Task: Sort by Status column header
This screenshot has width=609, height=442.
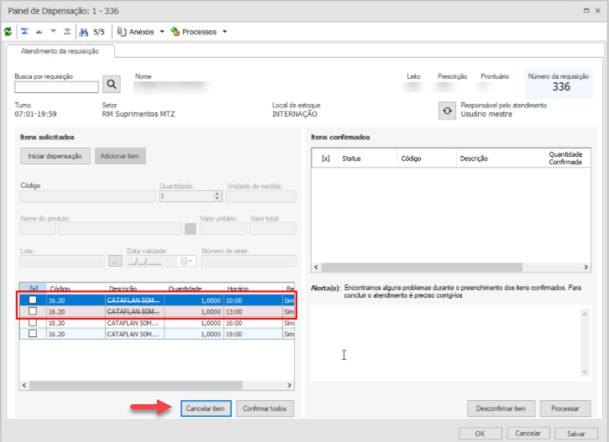Action: pos(367,159)
